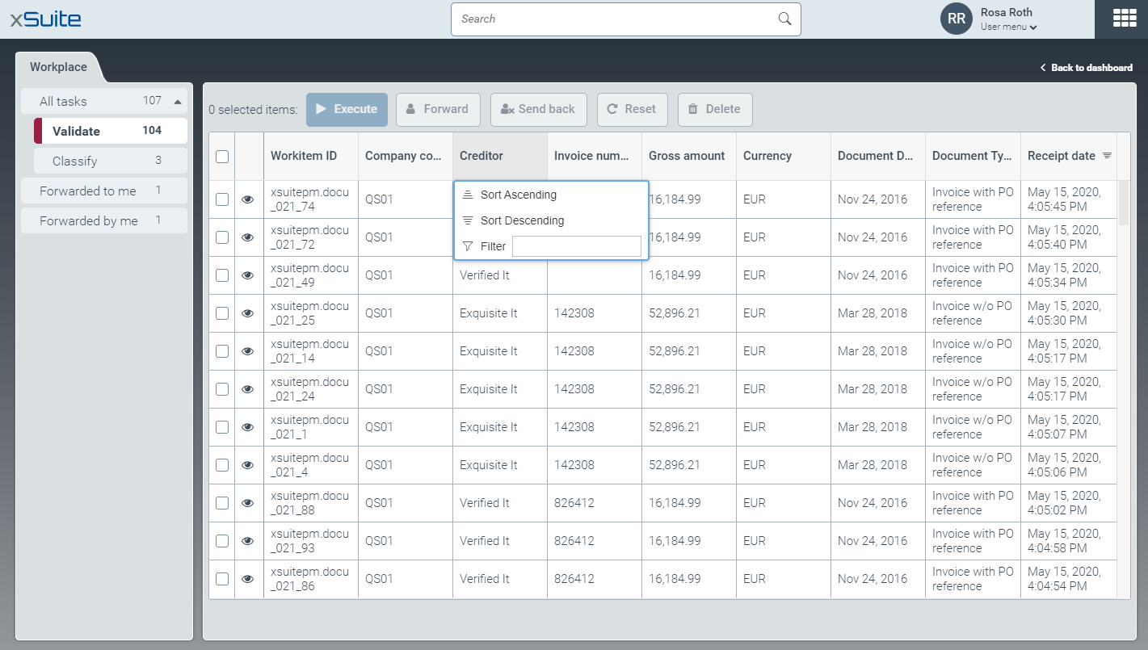
Task: Collapse the All tasks group
Action: (x=178, y=102)
